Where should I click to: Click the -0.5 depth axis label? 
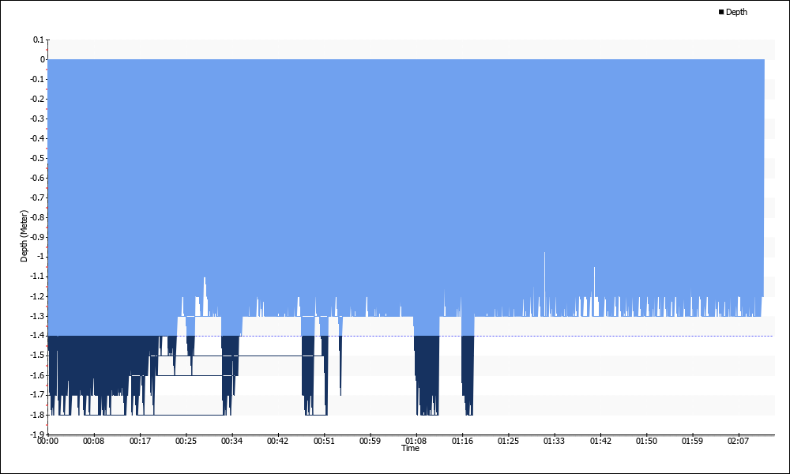coord(37,158)
